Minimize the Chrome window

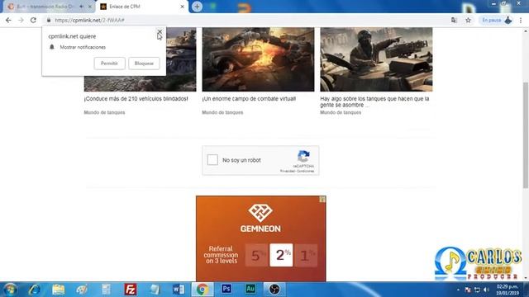[x=493, y=3]
